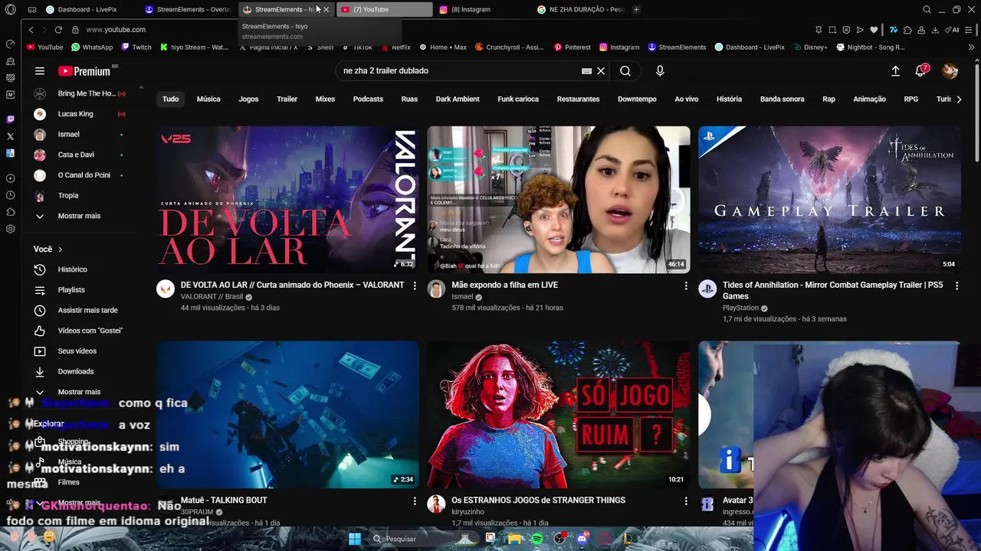
Task: Open options for DE VOLTA AO LAR video
Action: coord(415,285)
